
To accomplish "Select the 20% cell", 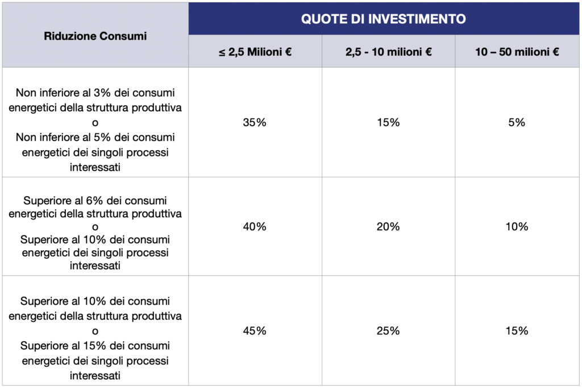I will (x=388, y=226).
